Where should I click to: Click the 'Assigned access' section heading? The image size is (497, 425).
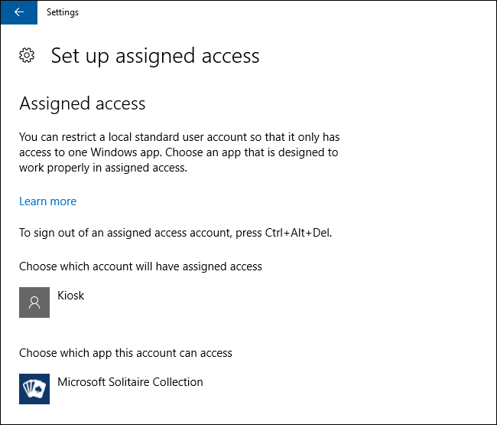(x=82, y=103)
